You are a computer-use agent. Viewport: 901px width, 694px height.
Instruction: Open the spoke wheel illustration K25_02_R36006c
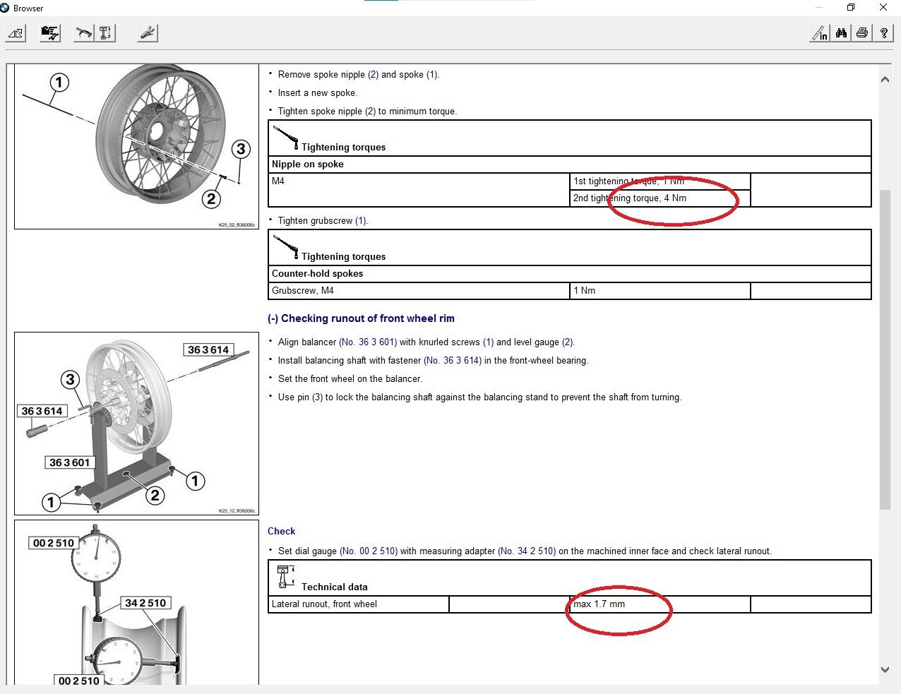136,146
